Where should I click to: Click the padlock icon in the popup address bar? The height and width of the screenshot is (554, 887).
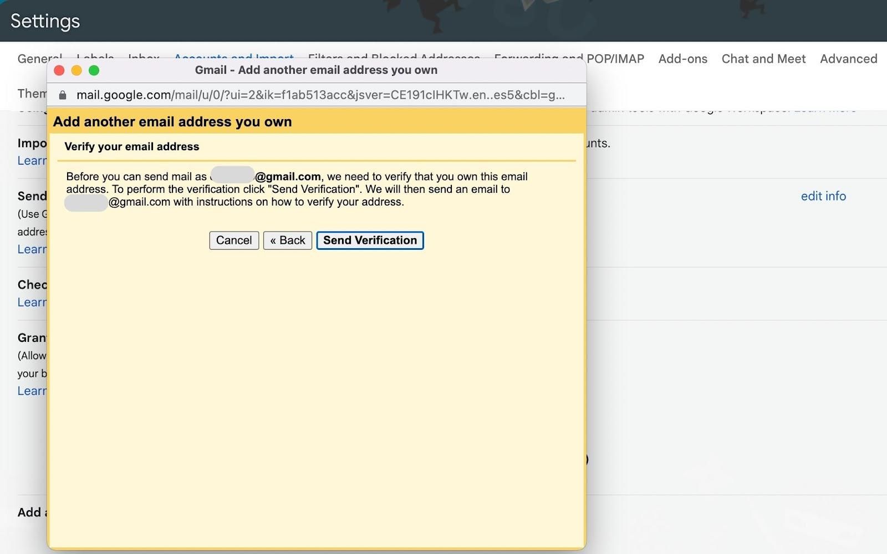pyautogui.click(x=63, y=95)
